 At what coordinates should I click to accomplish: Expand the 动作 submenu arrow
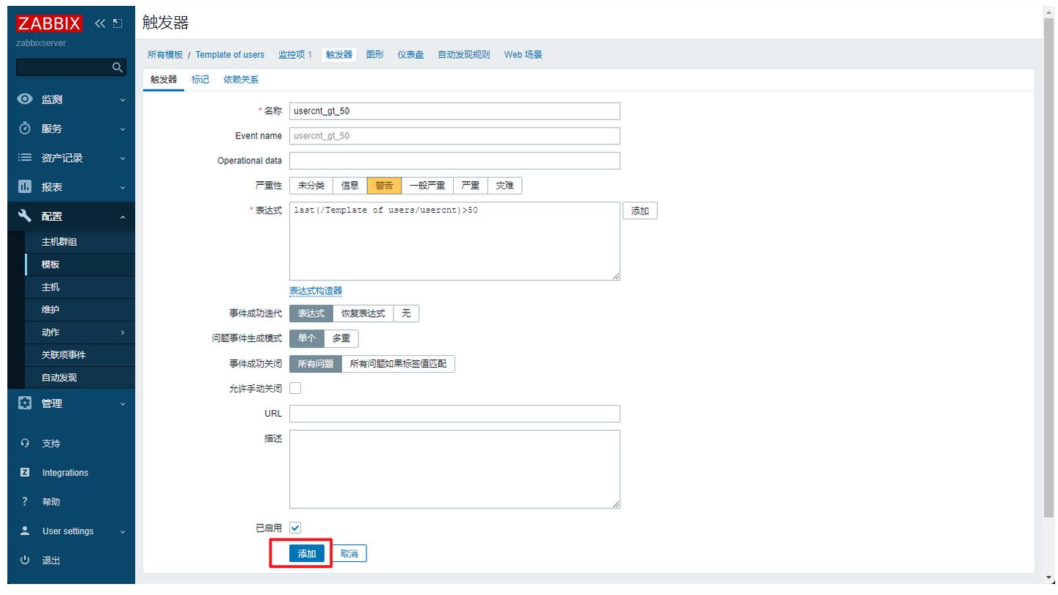(123, 332)
